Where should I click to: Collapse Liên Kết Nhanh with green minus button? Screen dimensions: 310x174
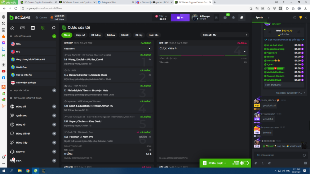click(54, 36)
